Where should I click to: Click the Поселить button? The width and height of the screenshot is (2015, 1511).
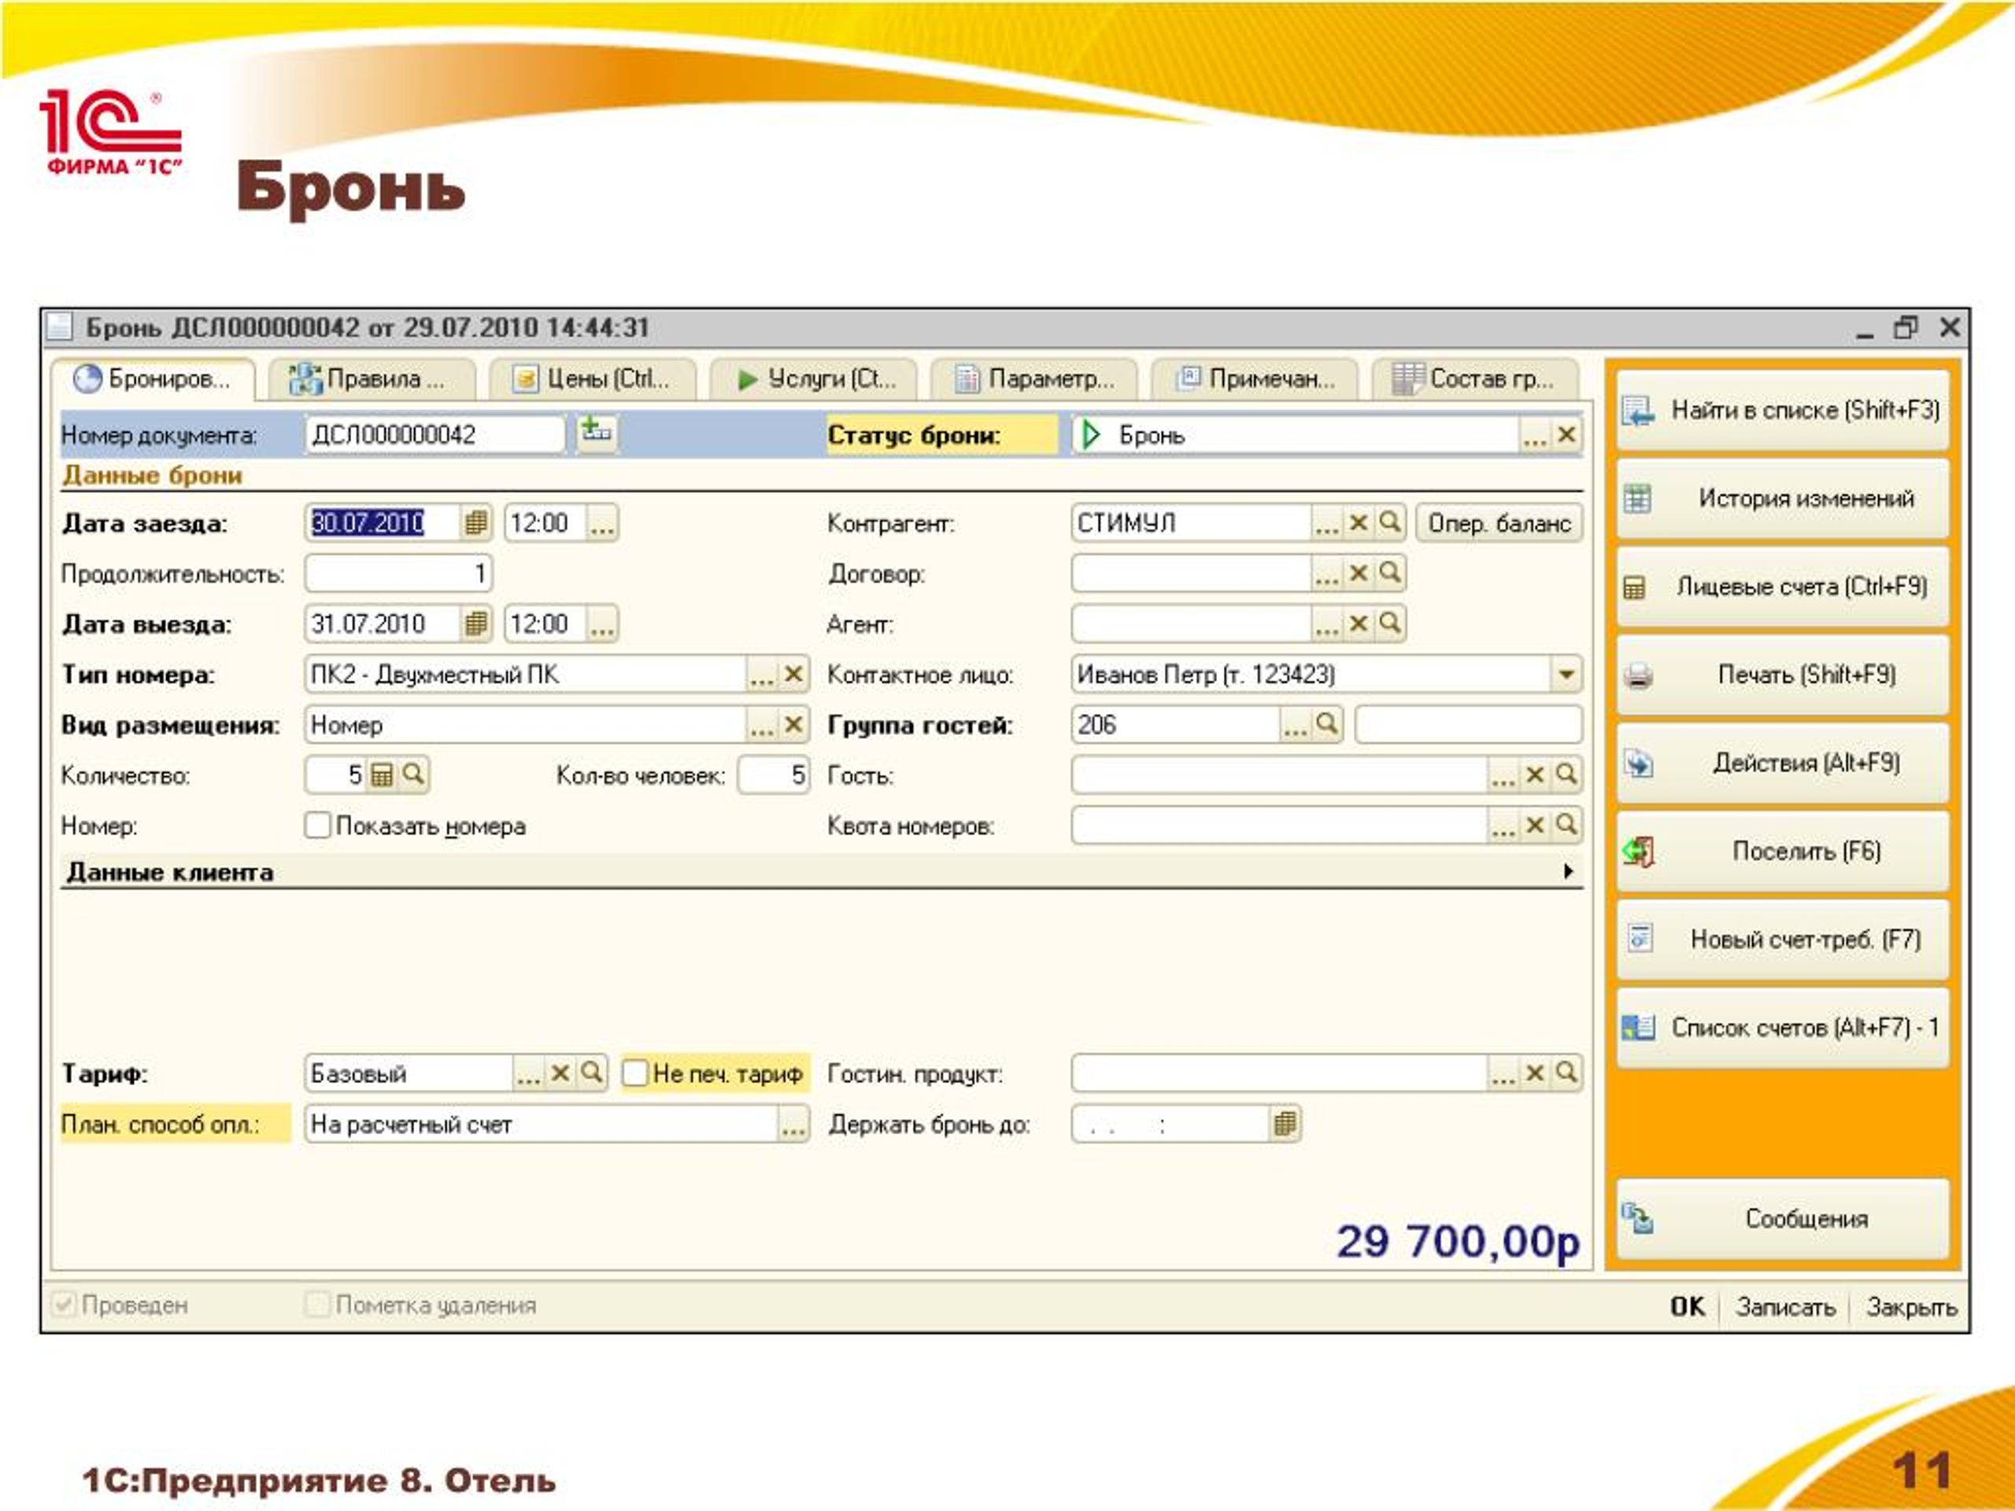1783,852
